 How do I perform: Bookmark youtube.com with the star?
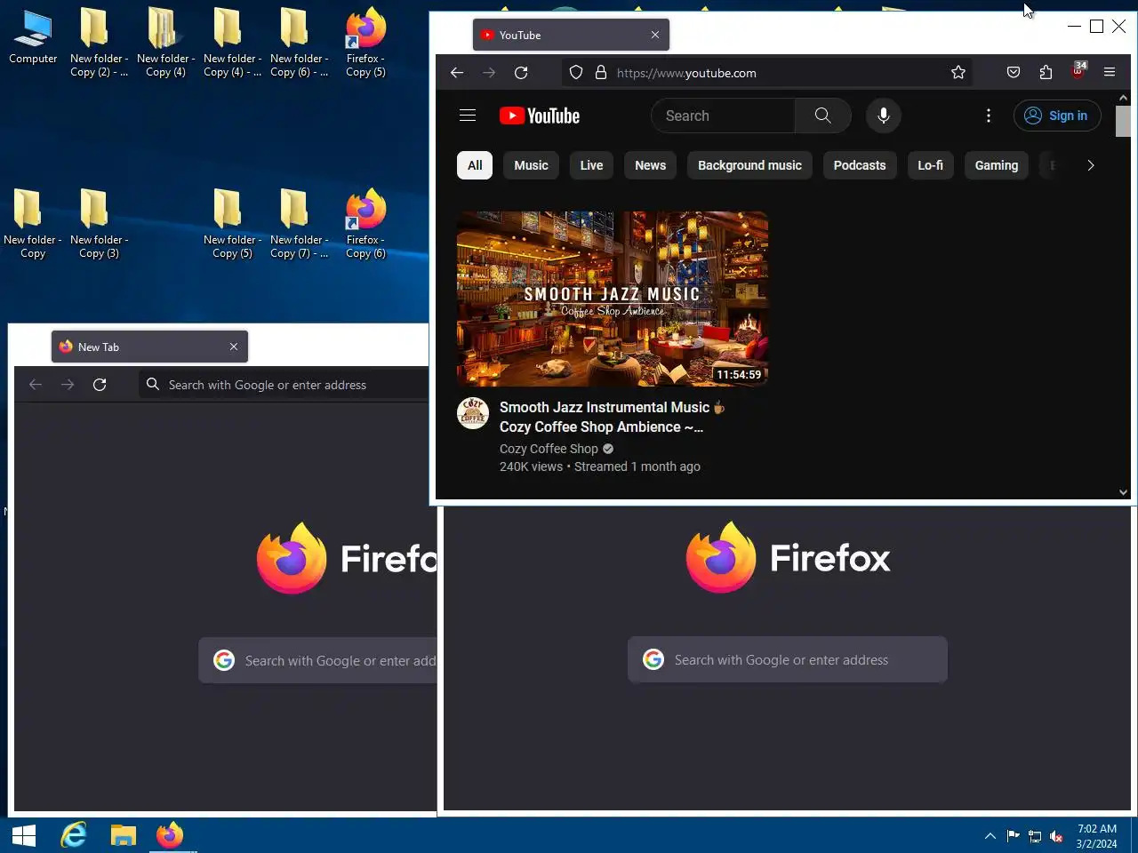pyautogui.click(x=958, y=73)
